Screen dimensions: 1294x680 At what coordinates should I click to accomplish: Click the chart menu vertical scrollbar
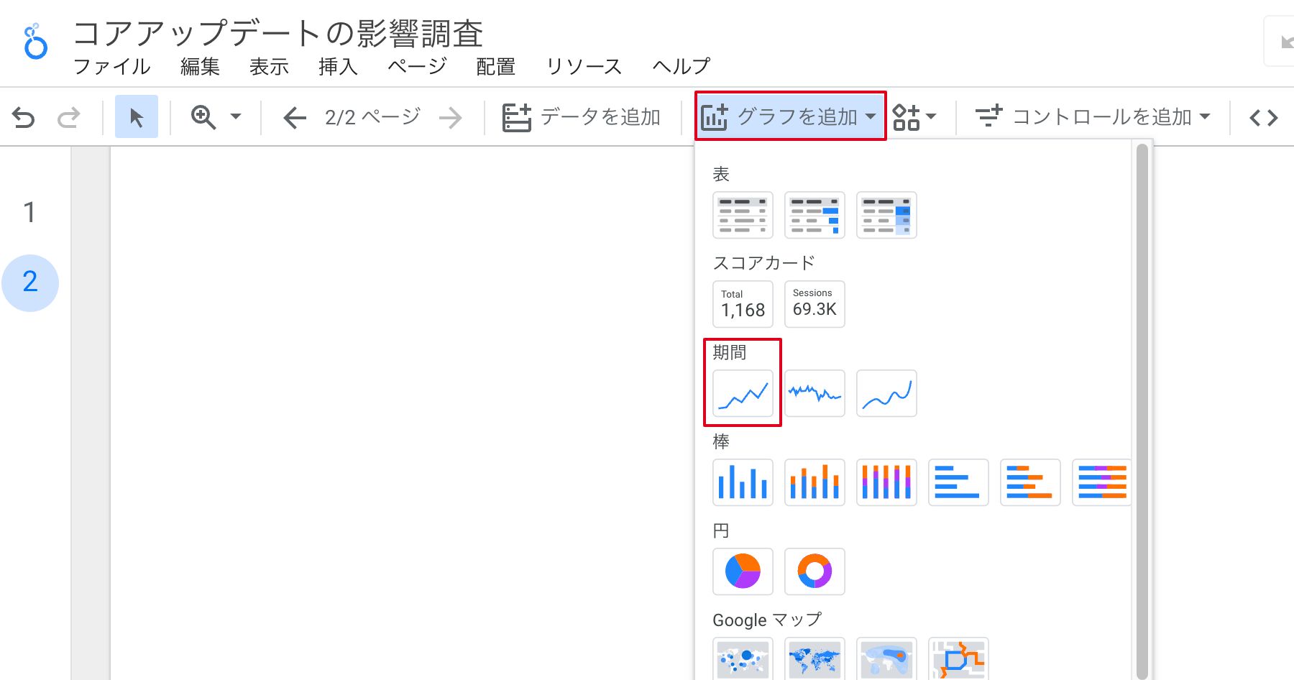[x=1142, y=410]
